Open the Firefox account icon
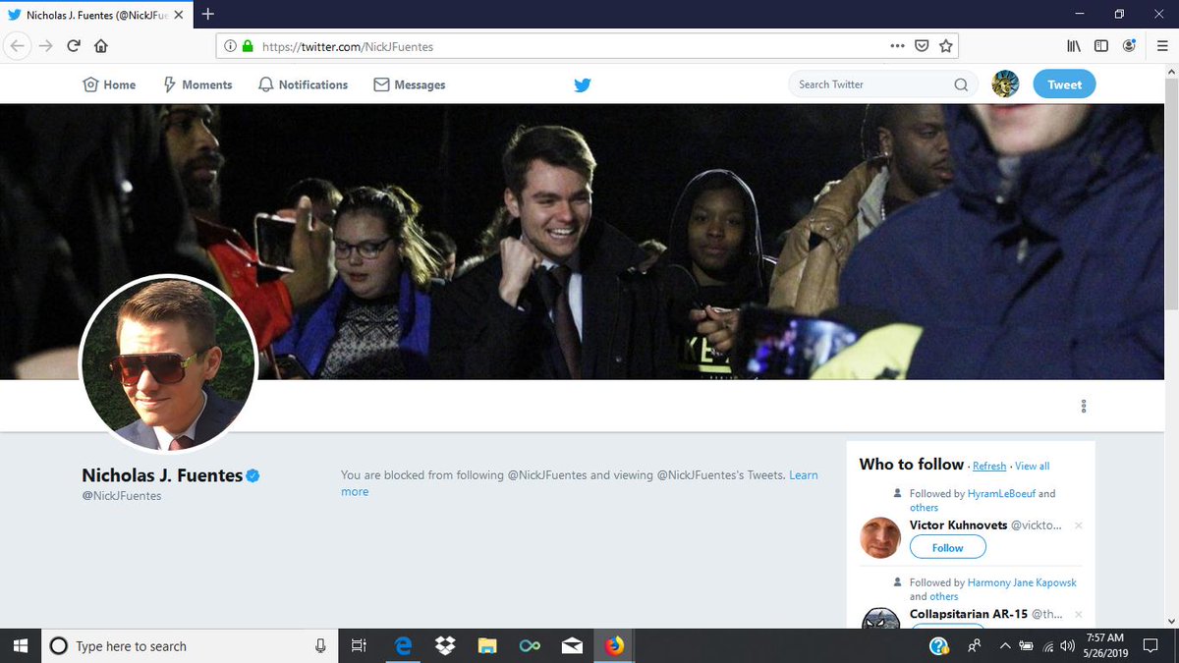The image size is (1179, 663). (x=1130, y=46)
